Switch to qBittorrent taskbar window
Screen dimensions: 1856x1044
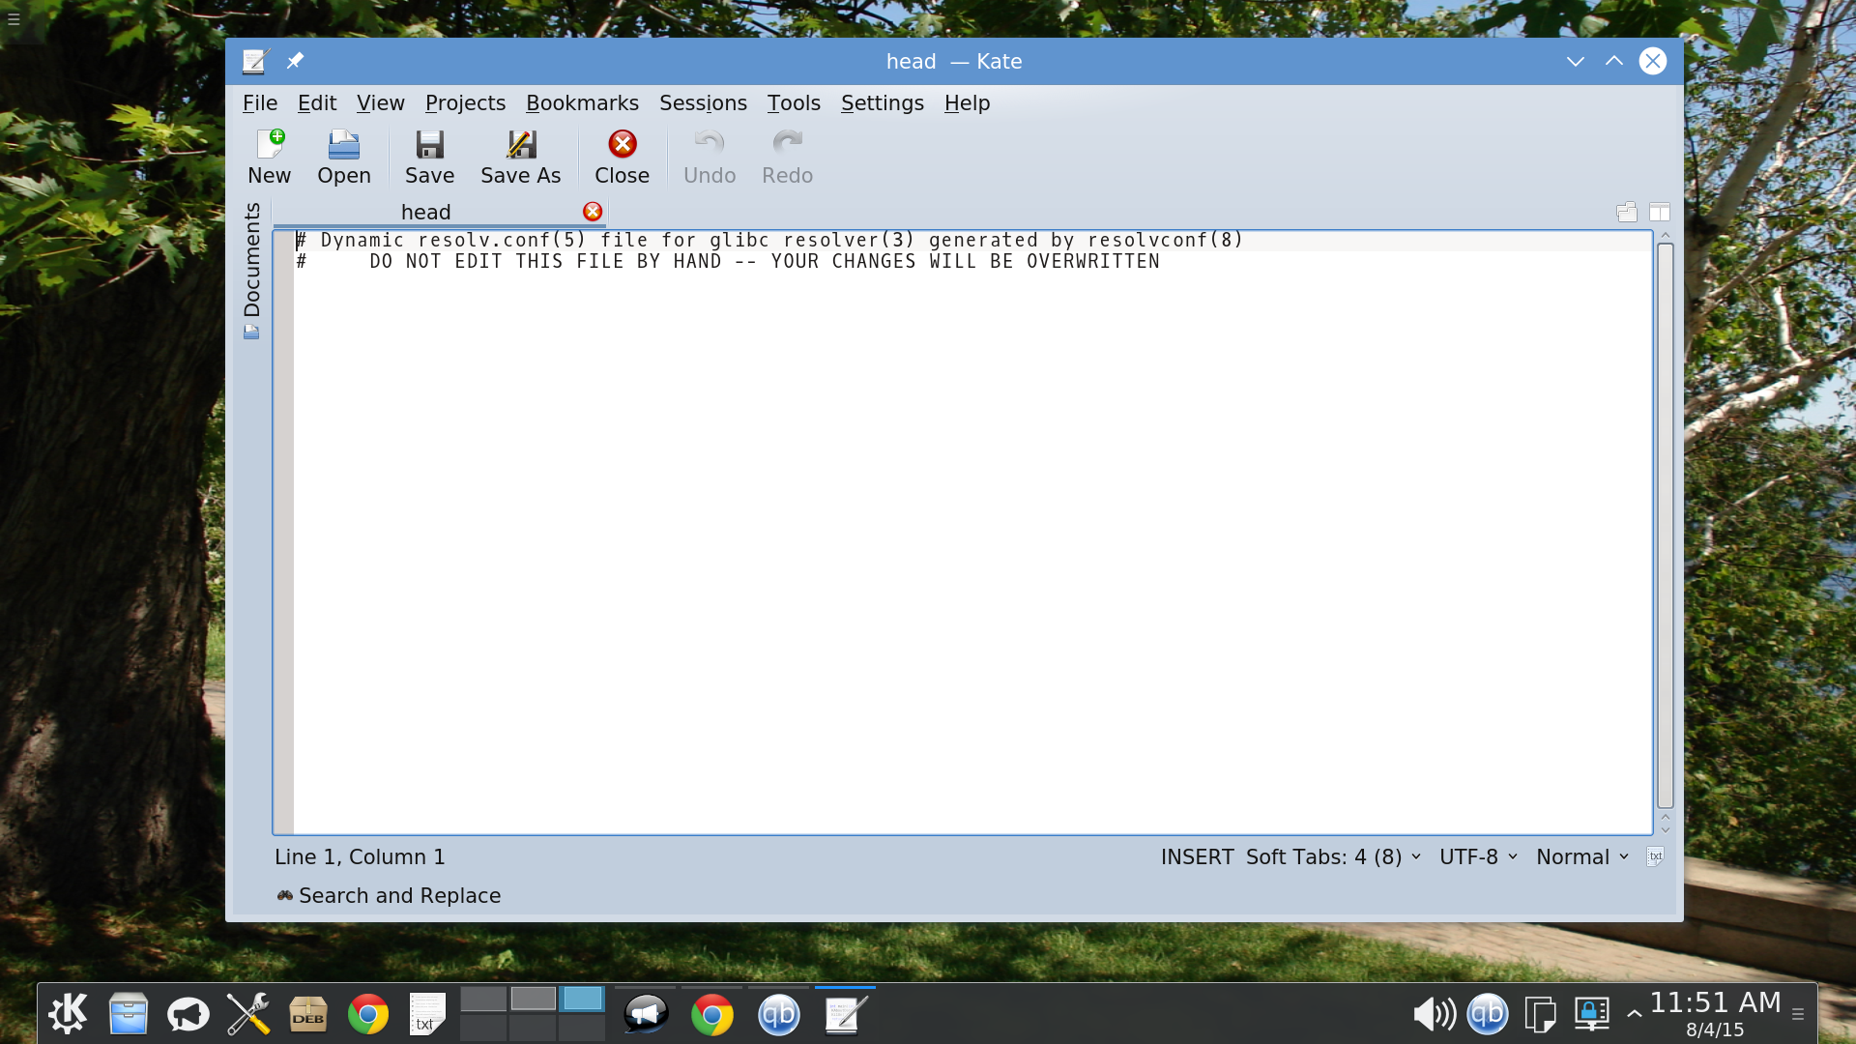(x=778, y=1014)
